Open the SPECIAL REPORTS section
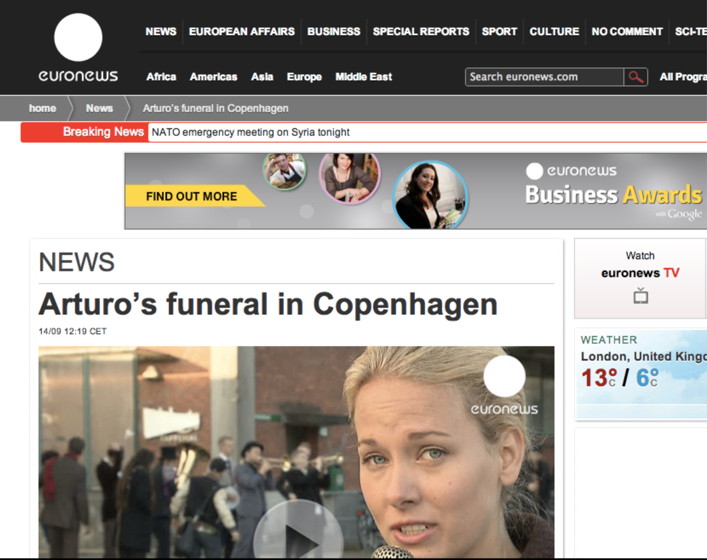Viewport: 707px width, 560px height. coord(421,31)
